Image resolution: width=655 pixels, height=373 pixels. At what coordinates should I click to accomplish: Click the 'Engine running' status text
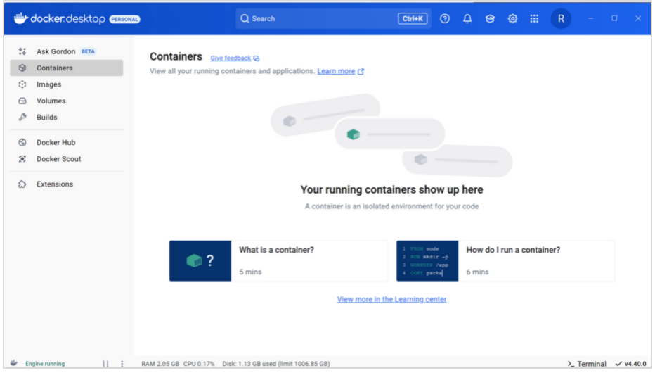(x=45, y=364)
